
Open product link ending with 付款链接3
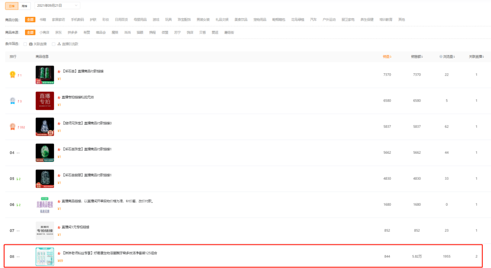[87, 123]
